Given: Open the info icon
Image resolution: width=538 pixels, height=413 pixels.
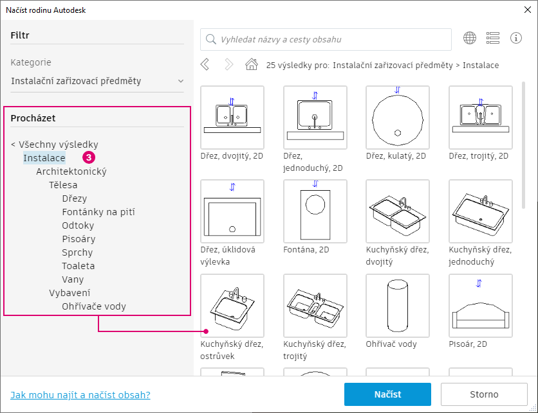Looking at the screenshot, I should click(516, 39).
